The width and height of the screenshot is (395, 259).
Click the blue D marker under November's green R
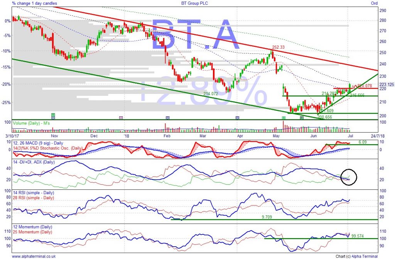click(x=53, y=118)
